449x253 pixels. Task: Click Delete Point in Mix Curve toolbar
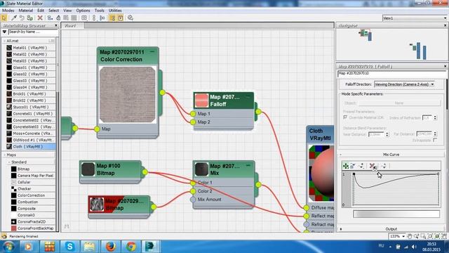point(372,166)
